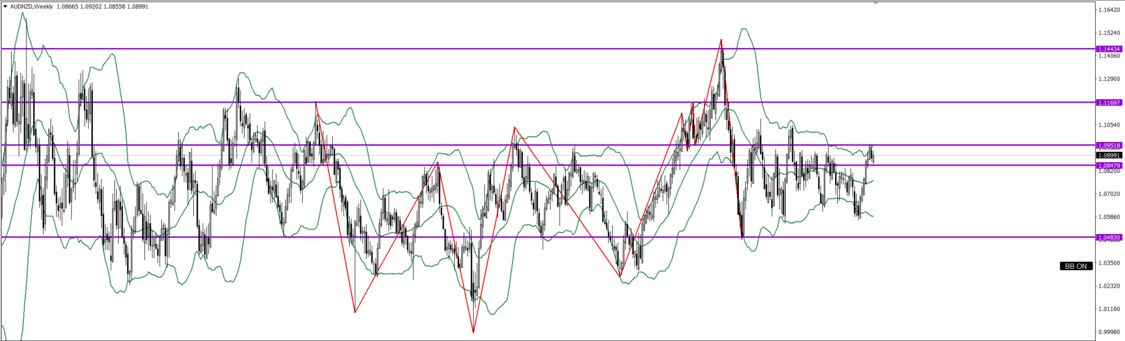The image size is (1125, 341).
Task: Click the 1.15240 tick on price axis
Action: 1109,33
